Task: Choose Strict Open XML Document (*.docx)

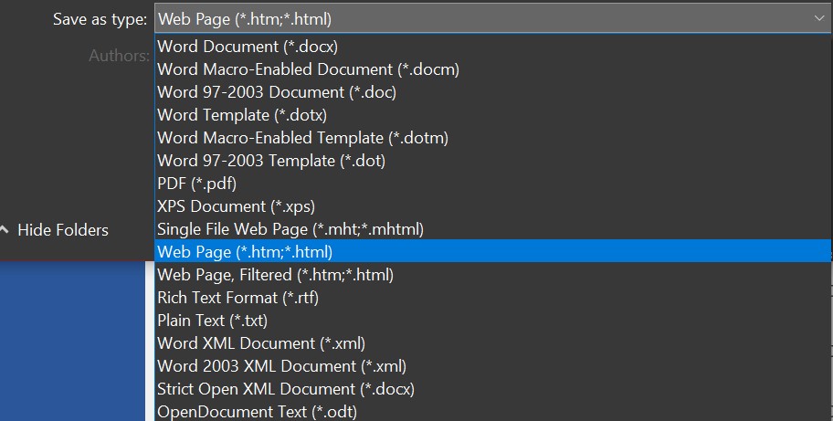Action: (x=286, y=389)
